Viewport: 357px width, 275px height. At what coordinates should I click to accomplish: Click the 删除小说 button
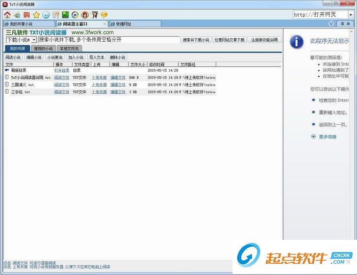pos(118,57)
